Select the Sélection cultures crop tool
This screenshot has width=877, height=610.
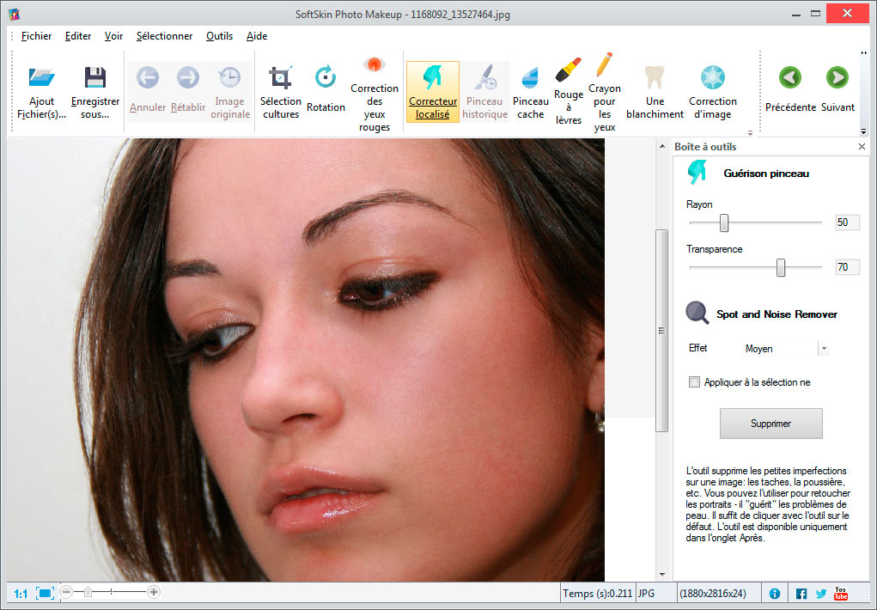coord(281,78)
